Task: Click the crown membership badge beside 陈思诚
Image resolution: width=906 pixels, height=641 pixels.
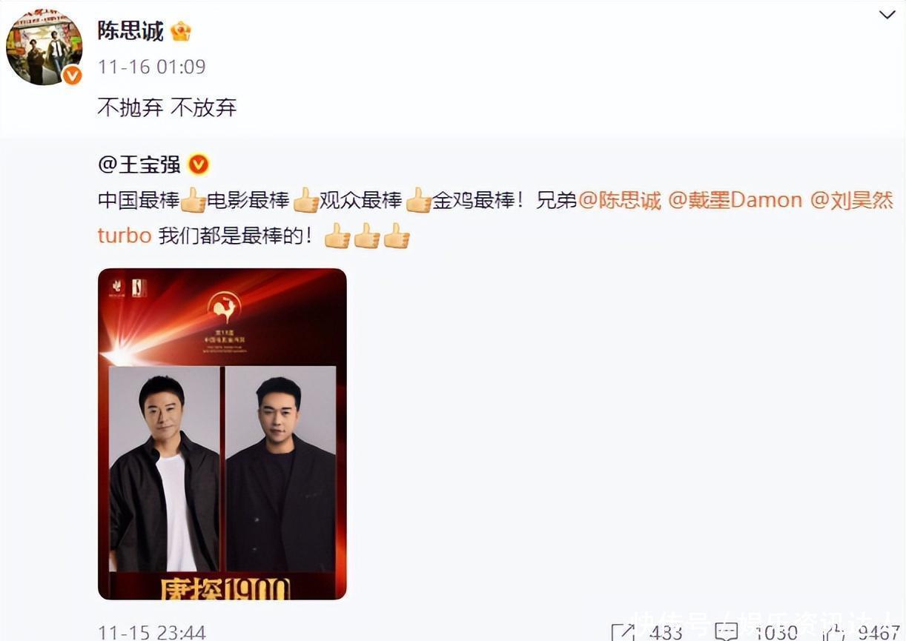Action: tap(180, 31)
